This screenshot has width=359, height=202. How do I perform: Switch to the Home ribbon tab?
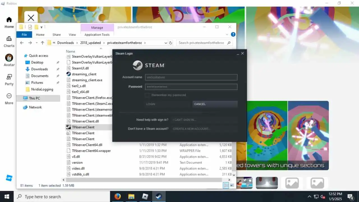(40, 35)
